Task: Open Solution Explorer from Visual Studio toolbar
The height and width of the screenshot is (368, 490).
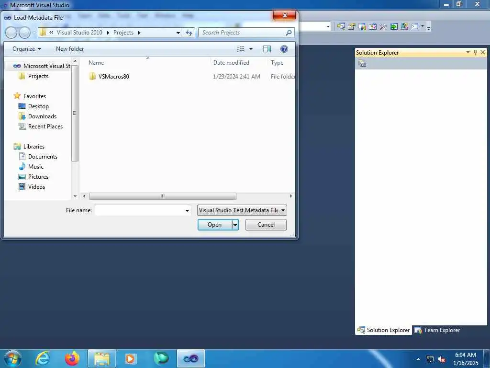Action: tap(341, 27)
